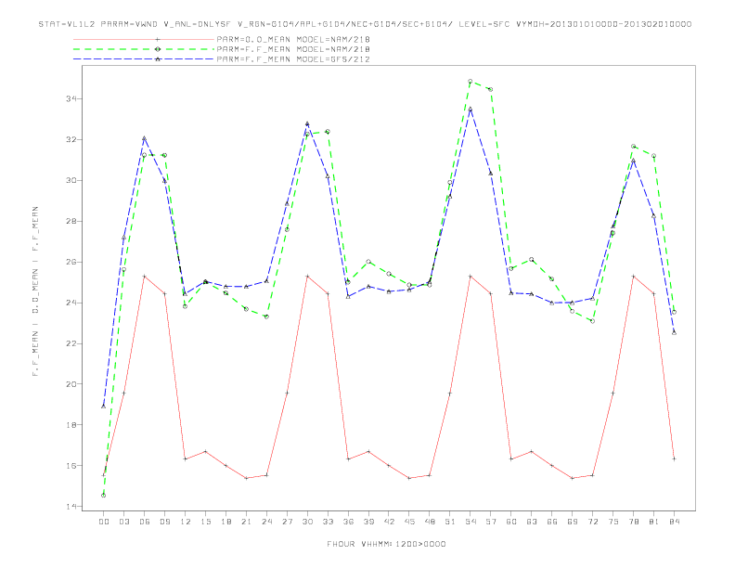Click red observed marker at hour 84
Viewport: 735px width, 568px height.
[x=674, y=459]
